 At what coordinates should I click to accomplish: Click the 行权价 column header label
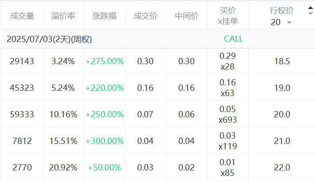[x=282, y=11]
